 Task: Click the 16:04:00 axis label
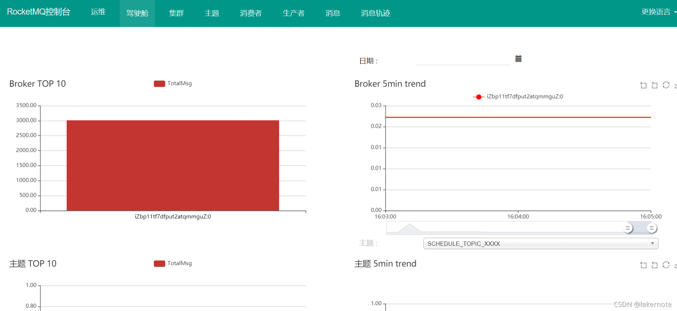click(518, 216)
